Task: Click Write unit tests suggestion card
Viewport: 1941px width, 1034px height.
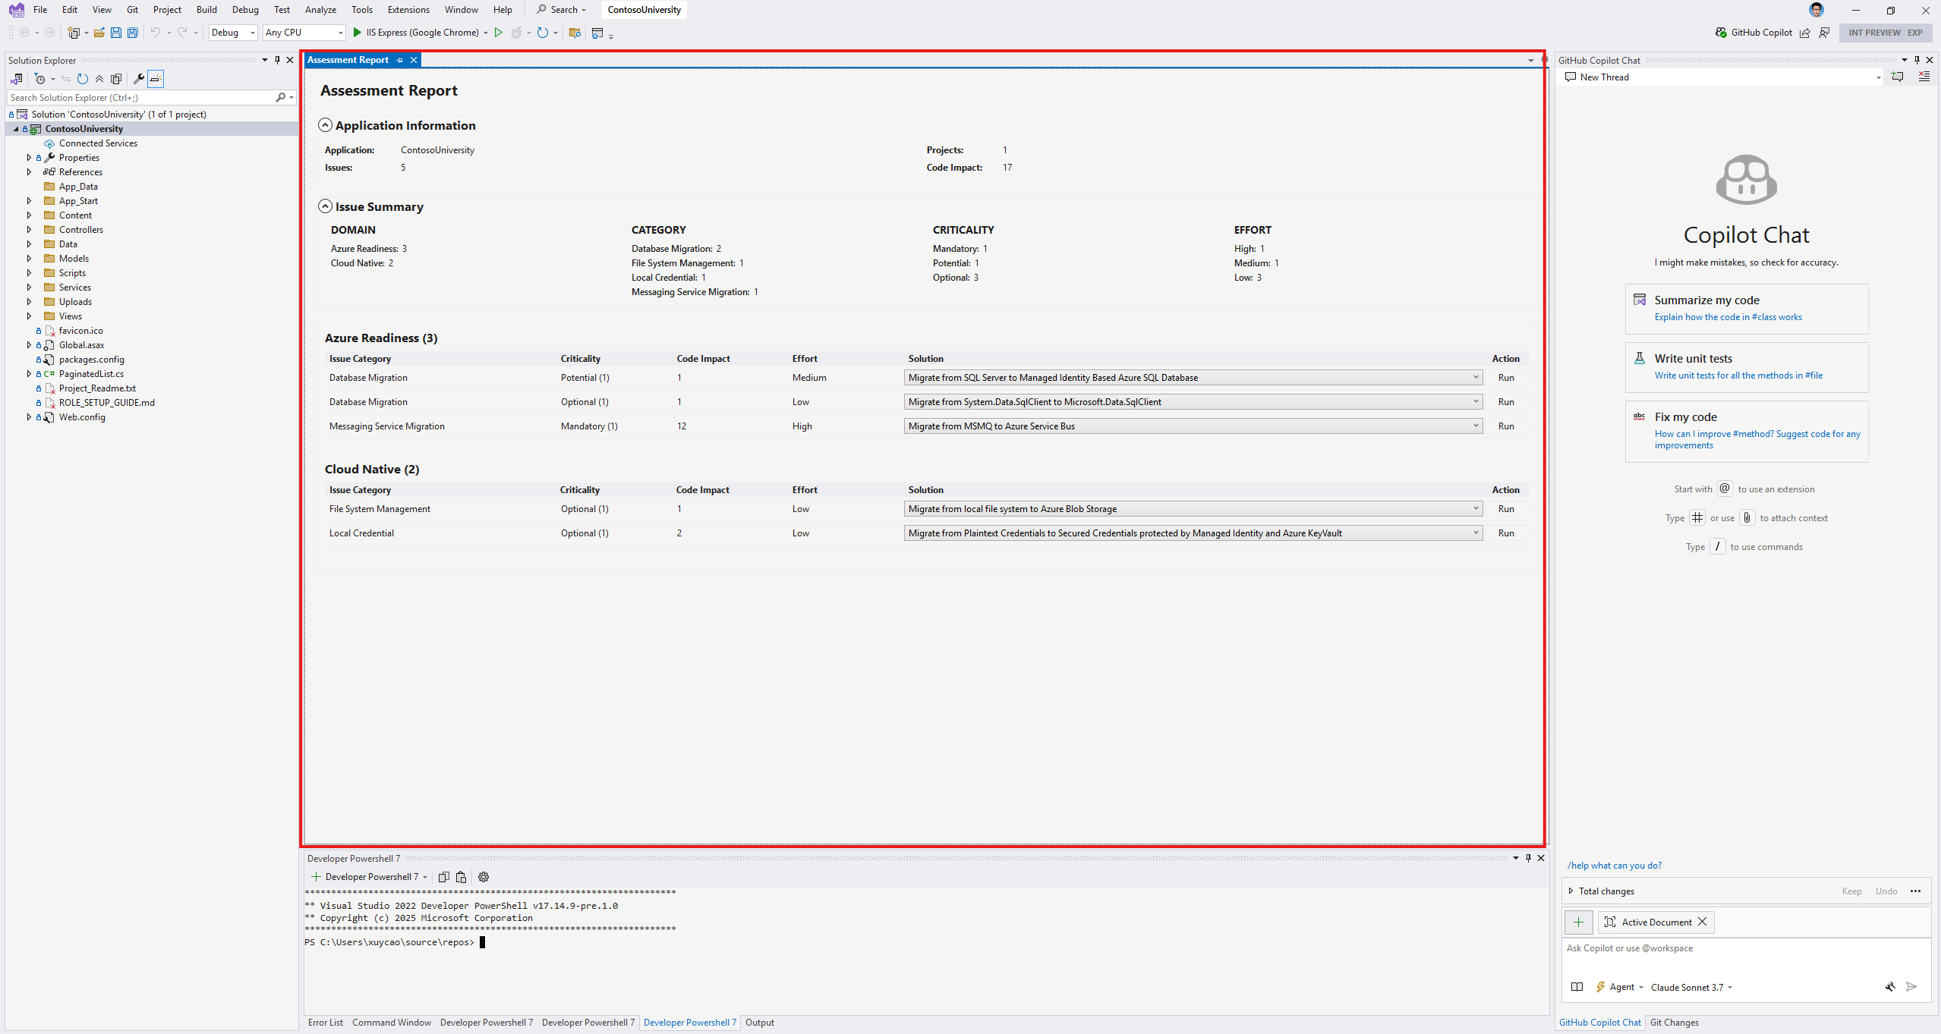Action: [x=1746, y=367]
